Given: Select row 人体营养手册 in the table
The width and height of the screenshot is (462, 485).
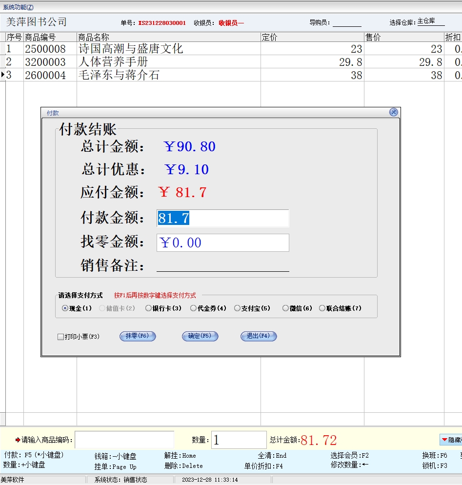Looking at the screenshot, I should click(113, 62).
